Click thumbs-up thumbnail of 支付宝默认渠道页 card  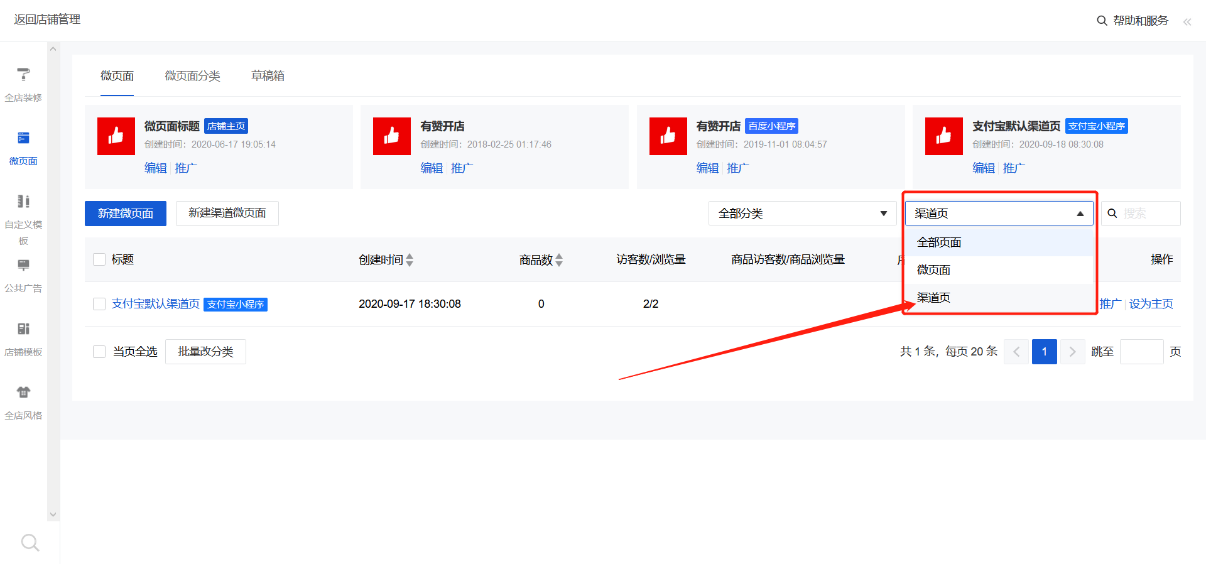(944, 136)
